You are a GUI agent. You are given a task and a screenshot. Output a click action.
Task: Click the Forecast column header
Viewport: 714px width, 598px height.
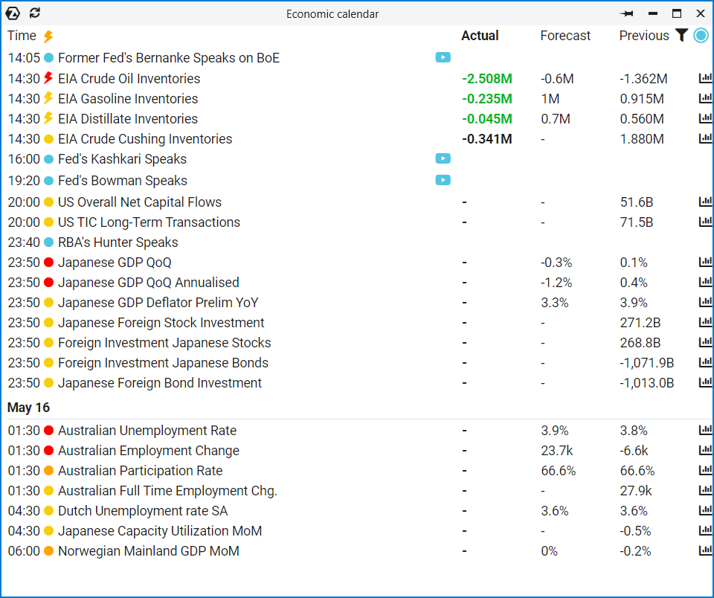click(565, 36)
